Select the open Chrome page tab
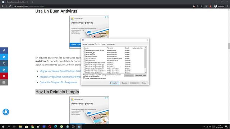The image size is (230, 129). pyautogui.click(x=15, y=2)
